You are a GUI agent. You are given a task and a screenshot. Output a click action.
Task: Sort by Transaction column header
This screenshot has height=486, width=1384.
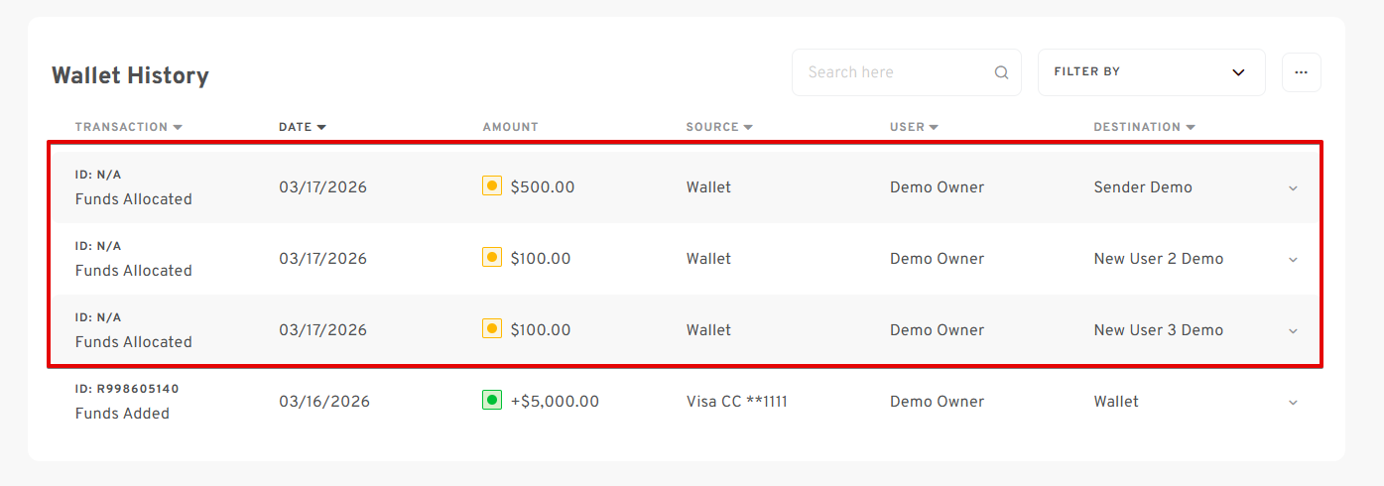(128, 127)
